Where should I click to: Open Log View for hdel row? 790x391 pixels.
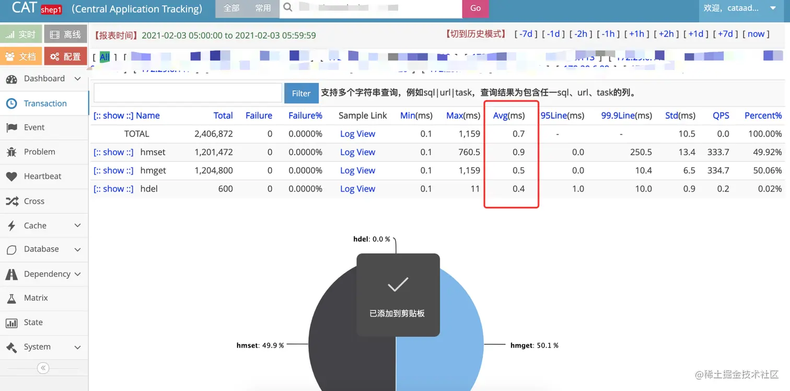pos(357,189)
